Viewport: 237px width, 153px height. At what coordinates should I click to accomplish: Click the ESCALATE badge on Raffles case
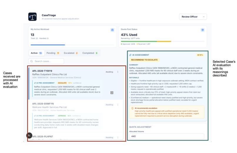tap(62, 83)
